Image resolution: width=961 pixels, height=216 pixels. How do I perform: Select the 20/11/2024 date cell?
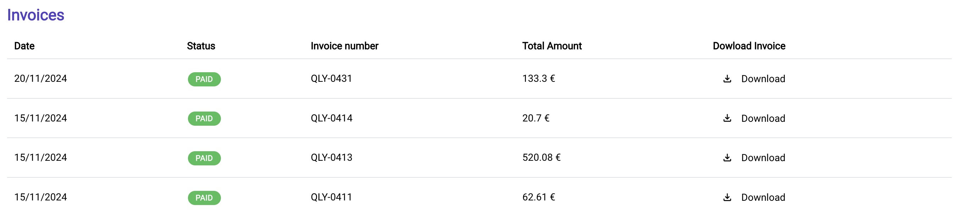(x=41, y=79)
